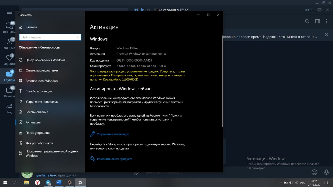Click search magnifier in settings box

coord(78,37)
